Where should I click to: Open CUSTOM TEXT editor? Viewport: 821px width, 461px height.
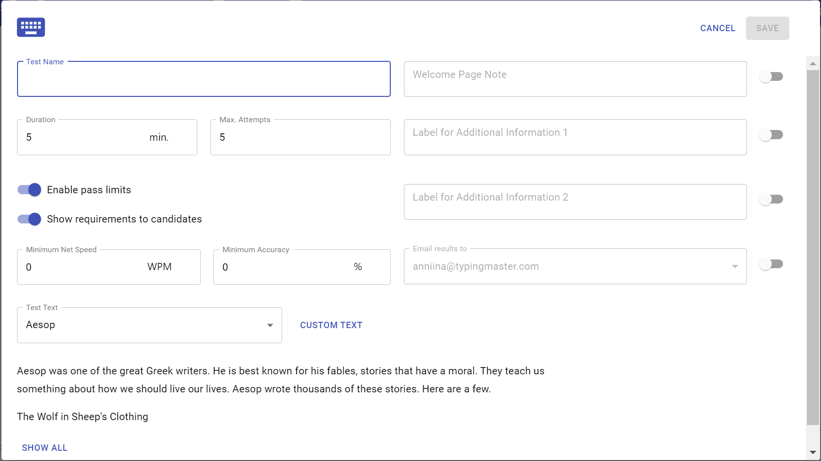(x=331, y=325)
